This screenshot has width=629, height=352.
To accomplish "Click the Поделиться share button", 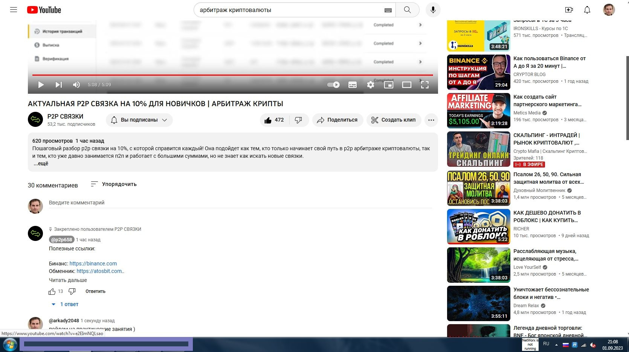I will [337, 120].
